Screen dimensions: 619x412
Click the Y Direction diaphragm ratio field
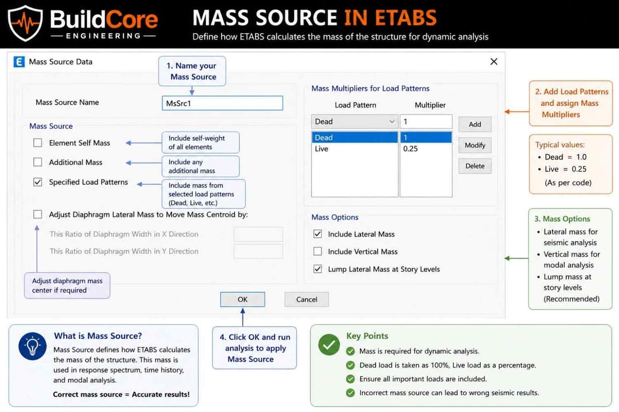tap(258, 251)
